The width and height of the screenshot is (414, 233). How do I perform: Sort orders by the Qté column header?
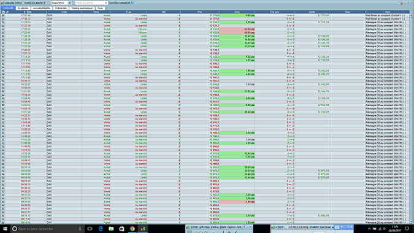tap(164, 12)
